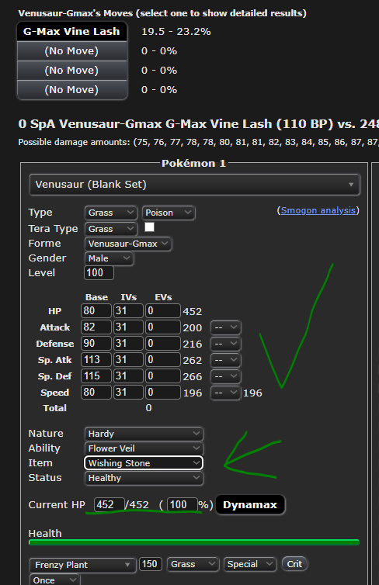The width and height of the screenshot is (379, 585).
Task: Open the move category dropdown Special
Action: (x=250, y=564)
